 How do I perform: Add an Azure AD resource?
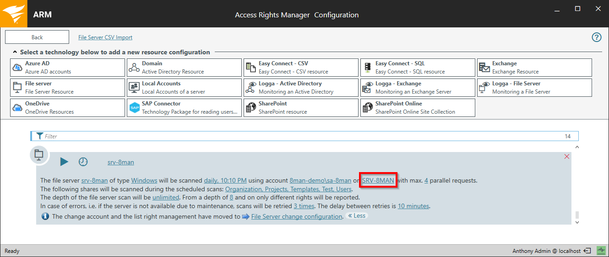[x=67, y=68]
